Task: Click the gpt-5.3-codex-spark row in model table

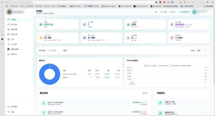Action: pos(91,74)
